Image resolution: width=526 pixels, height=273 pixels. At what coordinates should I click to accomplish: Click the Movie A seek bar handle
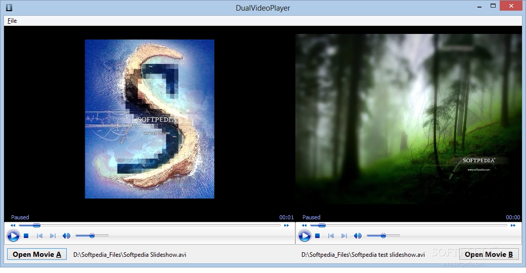(x=36, y=225)
